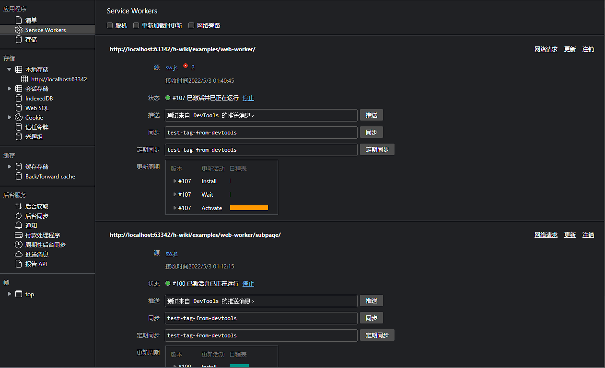Click the 报告 API file icon
The height and width of the screenshot is (368, 605).
click(19, 264)
